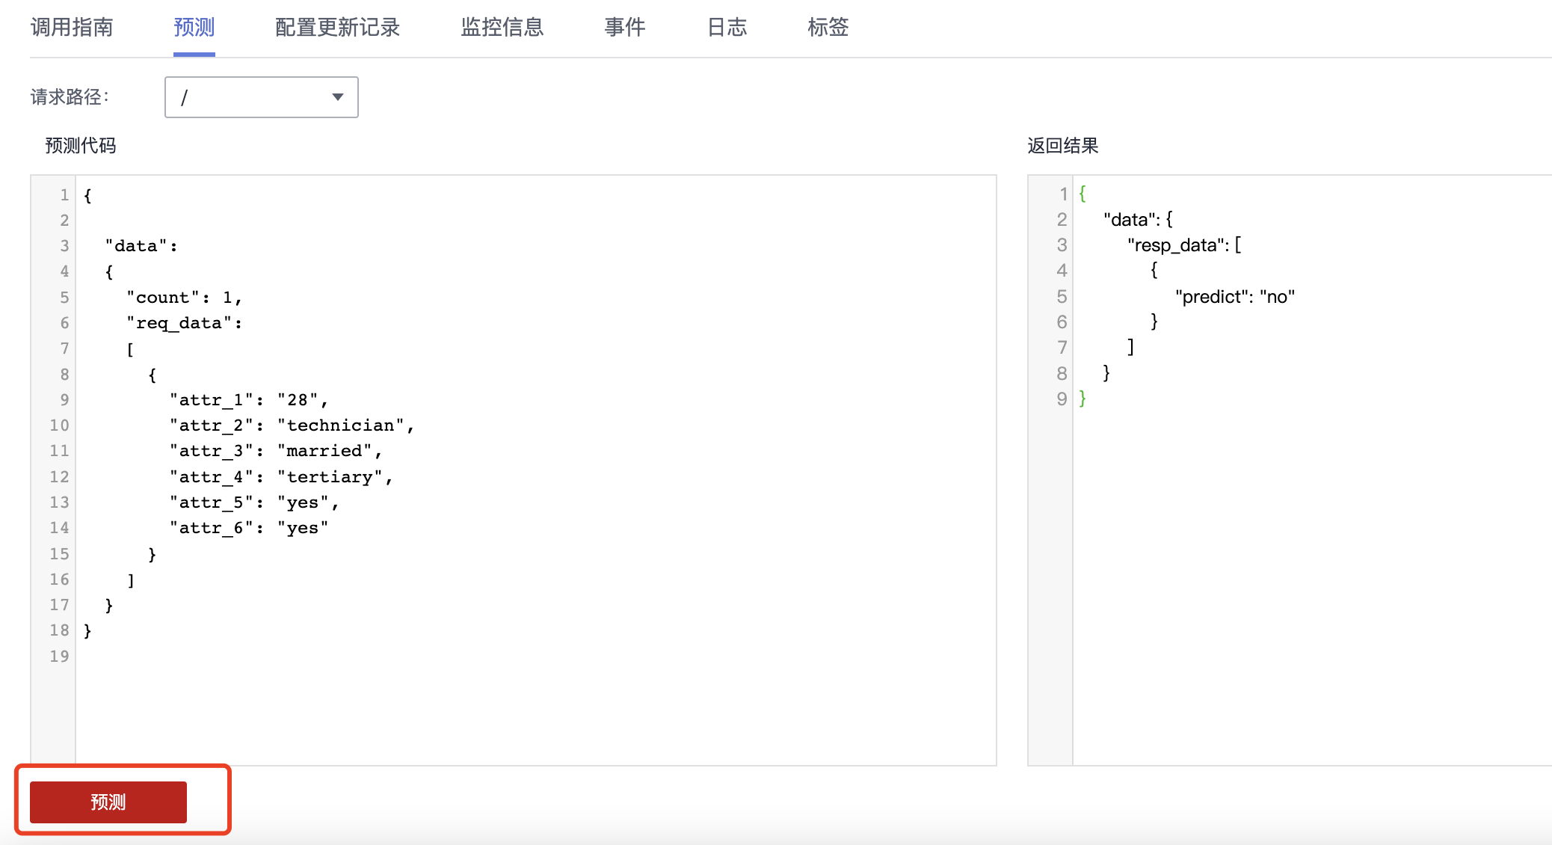This screenshot has height=845, width=1552.
Task: Switch to 配置更新记录 tab
Action: pos(337,28)
